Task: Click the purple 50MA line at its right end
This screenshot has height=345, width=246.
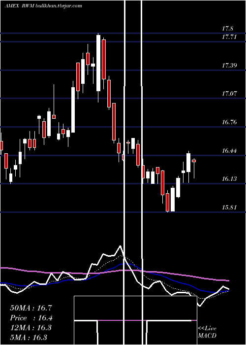Action: coord(228,280)
